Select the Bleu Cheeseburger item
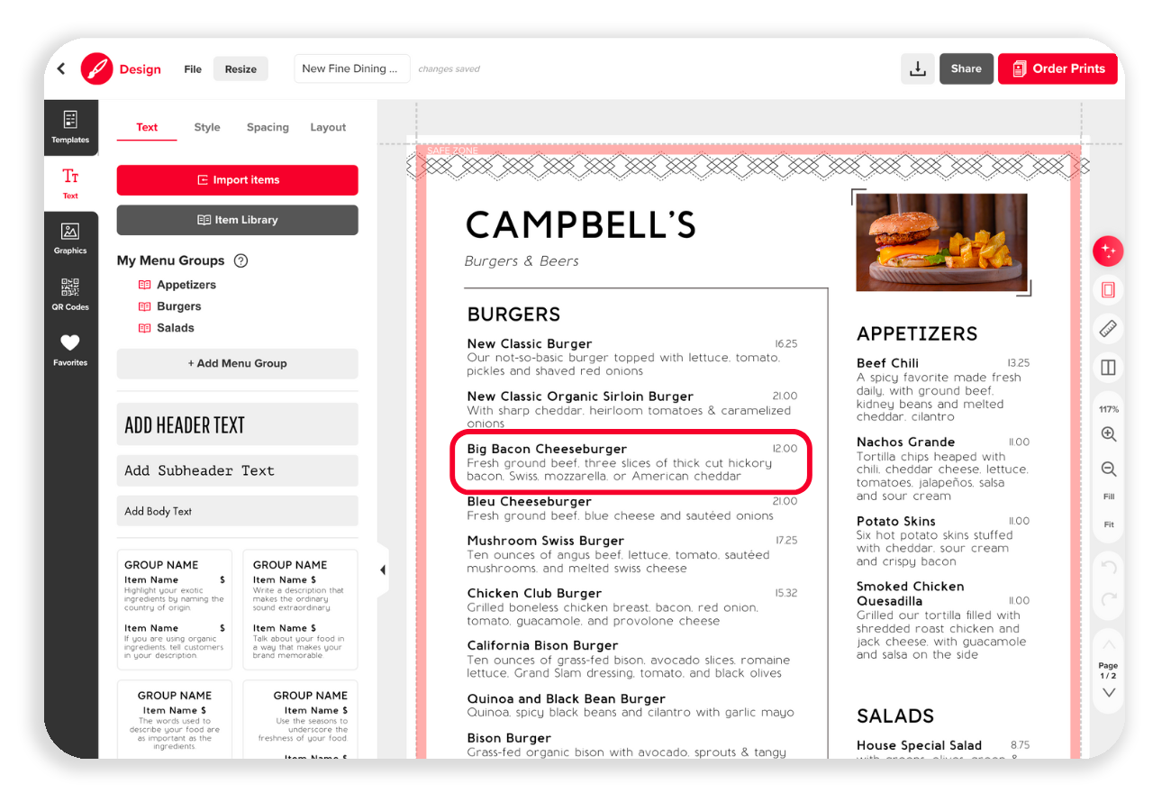 [x=632, y=508]
